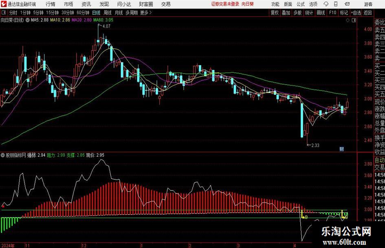The width and height of the screenshot is (385, 248).
Task: Open the 功能 menu
Action: (275, 4)
